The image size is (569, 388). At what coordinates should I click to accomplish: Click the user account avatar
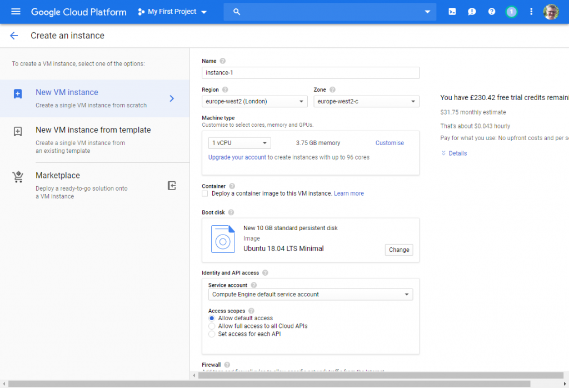[x=551, y=12]
